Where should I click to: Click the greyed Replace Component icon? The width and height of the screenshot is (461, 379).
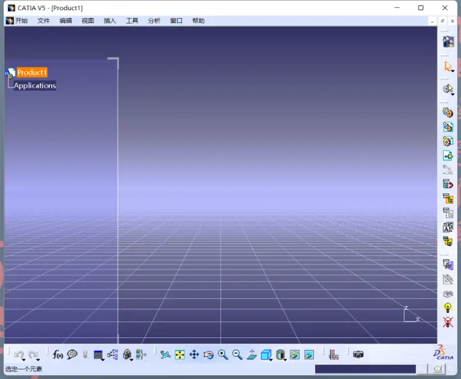(448, 170)
